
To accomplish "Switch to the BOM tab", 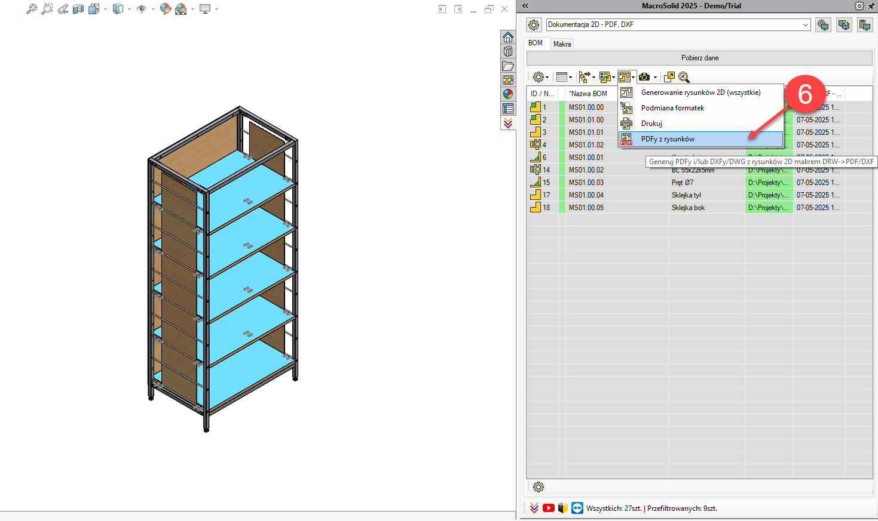I will (x=536, y=43).
